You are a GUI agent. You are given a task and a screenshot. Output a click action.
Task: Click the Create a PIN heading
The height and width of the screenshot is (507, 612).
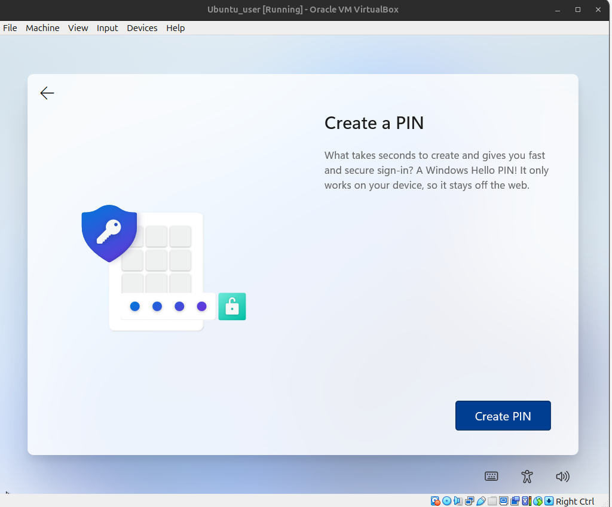(x=374, y=123)
